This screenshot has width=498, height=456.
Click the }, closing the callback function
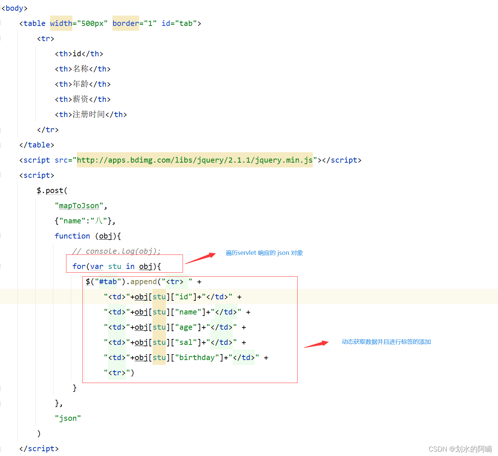[x=59, y=403]
